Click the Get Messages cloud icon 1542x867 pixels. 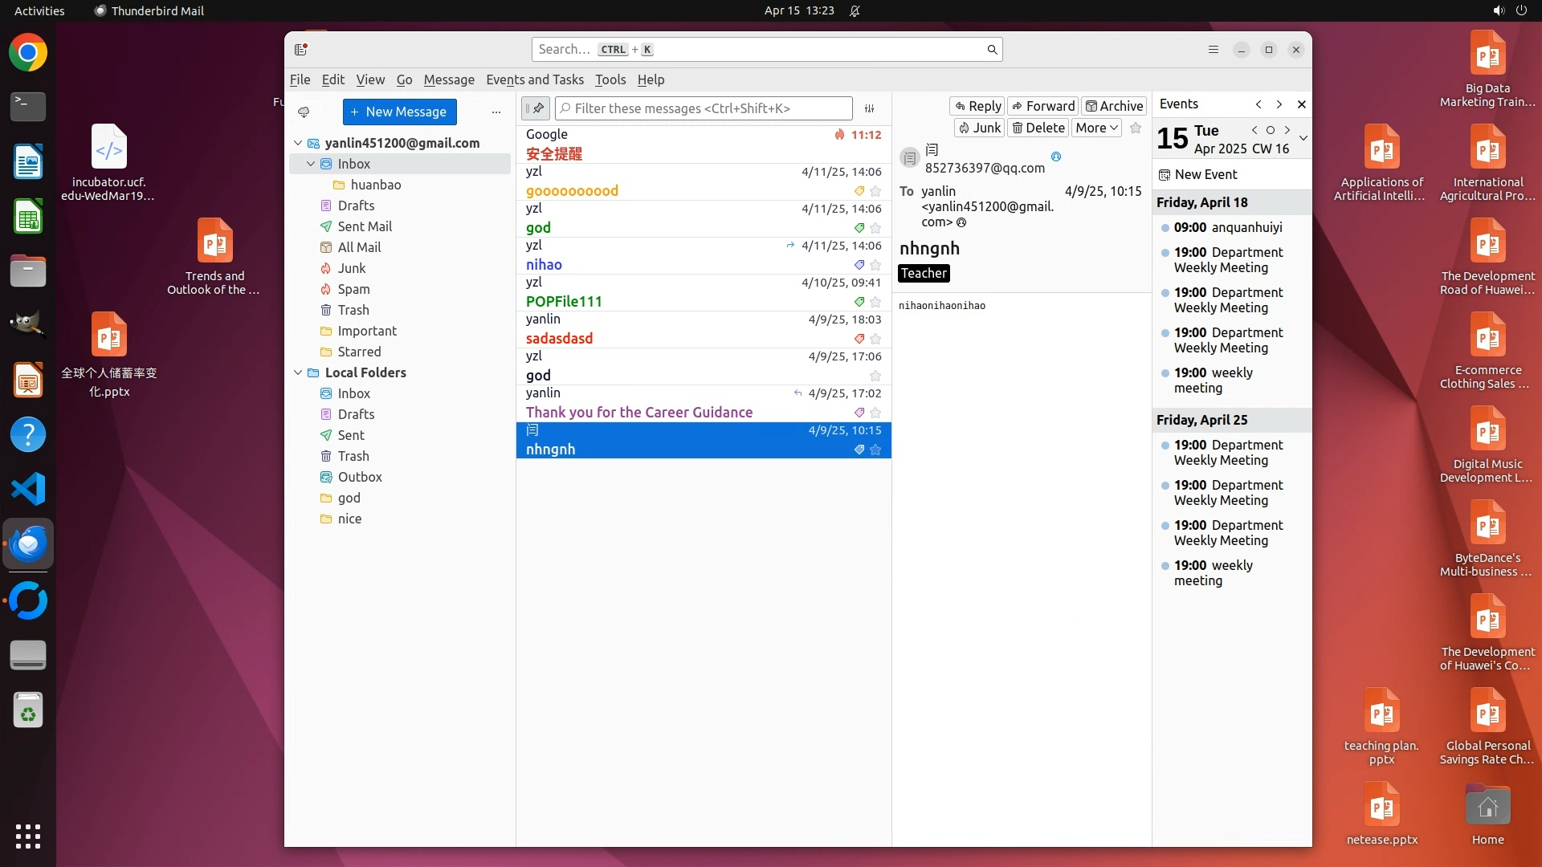(304, 112)
